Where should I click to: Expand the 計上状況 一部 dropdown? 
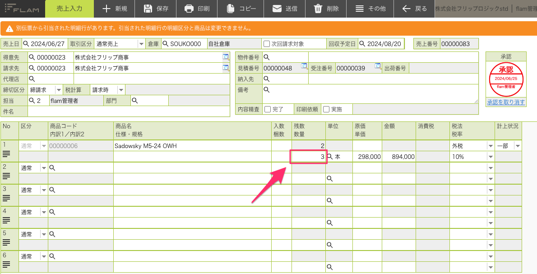point(518,146)
